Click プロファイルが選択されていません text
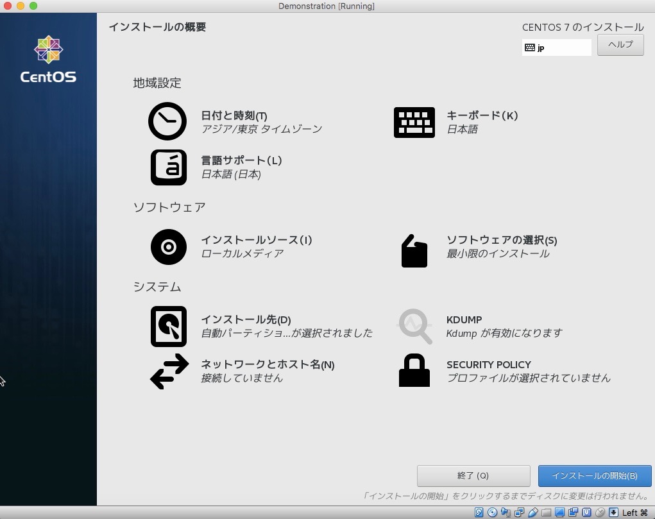Viewport: 655px width, 519px height. tap(529, 378)
